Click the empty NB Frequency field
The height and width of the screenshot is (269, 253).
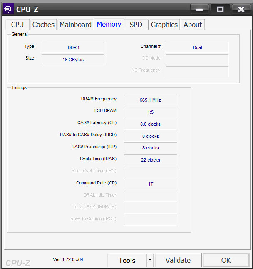point(197,72)
